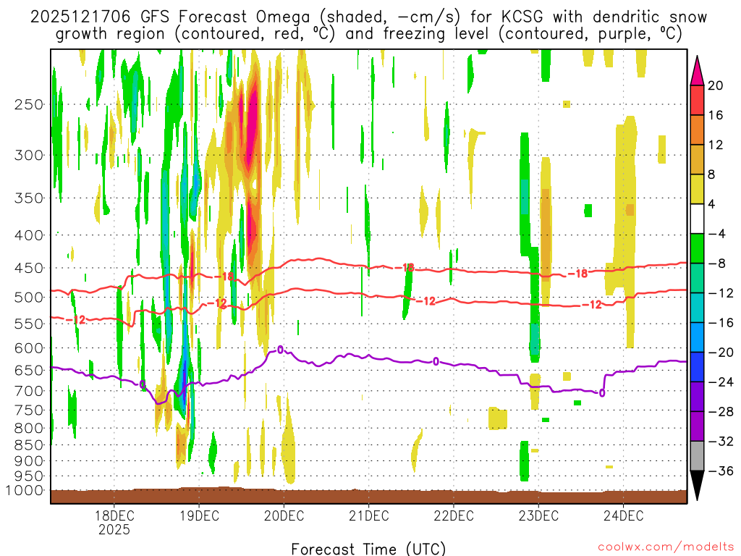Select the 750 pressure axis label
Image resolution: width=741 pixels, height=556 pixels.
tap(29, 410)
